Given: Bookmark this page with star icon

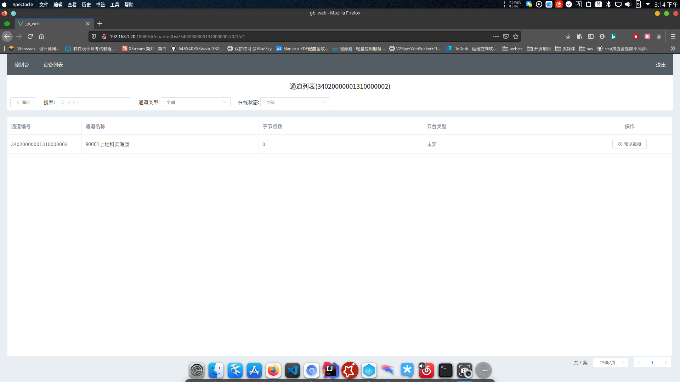Looking at the screenshot, I should point(516,36).
